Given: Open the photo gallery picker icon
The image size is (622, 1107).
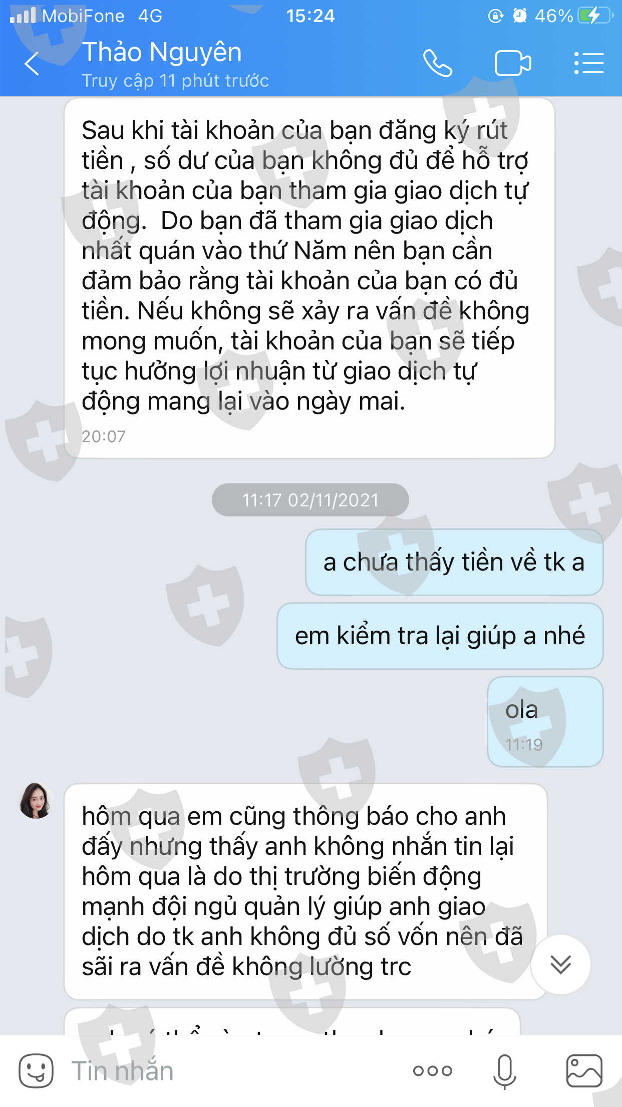Looking at the screenshot, I should [x=584, y=1070].
